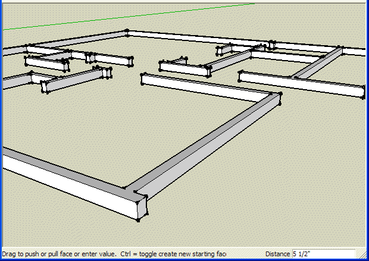
Task: Select the small center wall with L-shaped corner
Action: pos(185,68)
